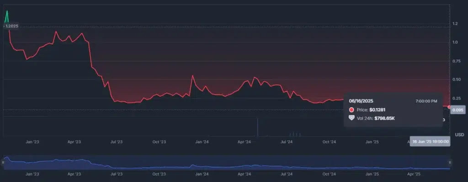The height and width of the screenshot is (182, 468).
Task: Click the Price: $0.1281 tooltip value
Action: tap(371, 110)
